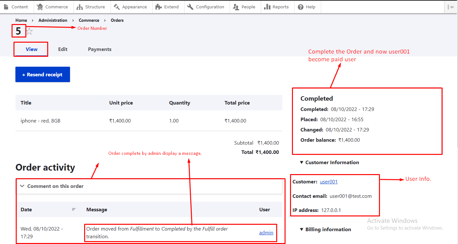Open the Commerce cart icon menu
Screen dimensions: 458x244
40,7
